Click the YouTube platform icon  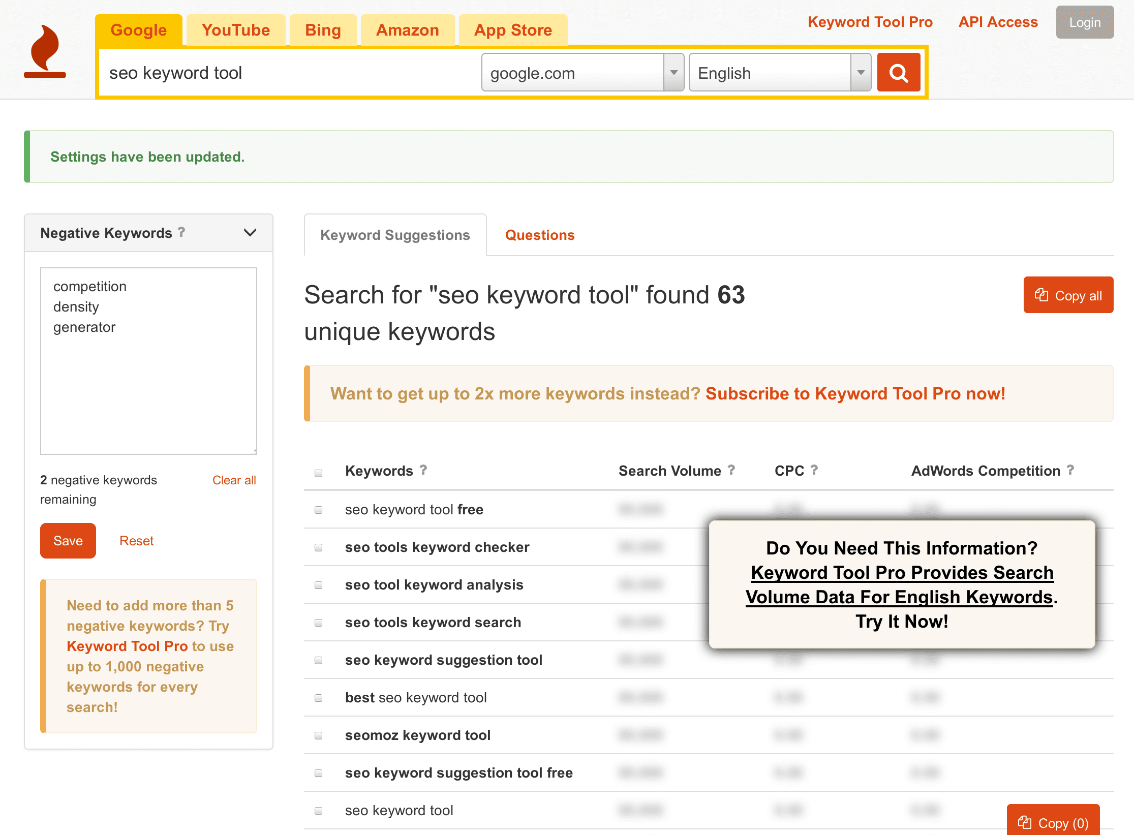tap(235, 29)
